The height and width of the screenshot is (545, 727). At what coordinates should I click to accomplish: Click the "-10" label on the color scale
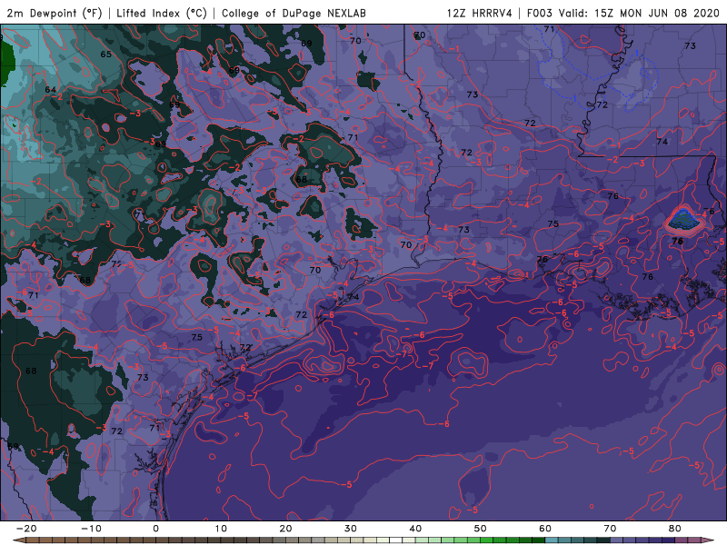pos(91,529)
